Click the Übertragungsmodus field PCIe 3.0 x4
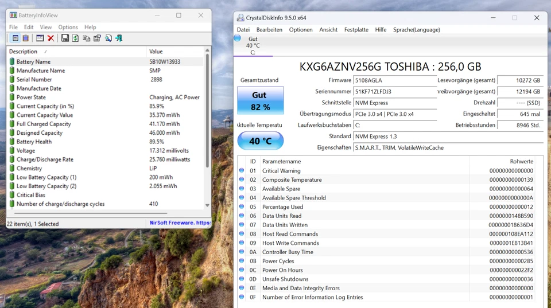 pyautogui.click(x=395, y=114)
